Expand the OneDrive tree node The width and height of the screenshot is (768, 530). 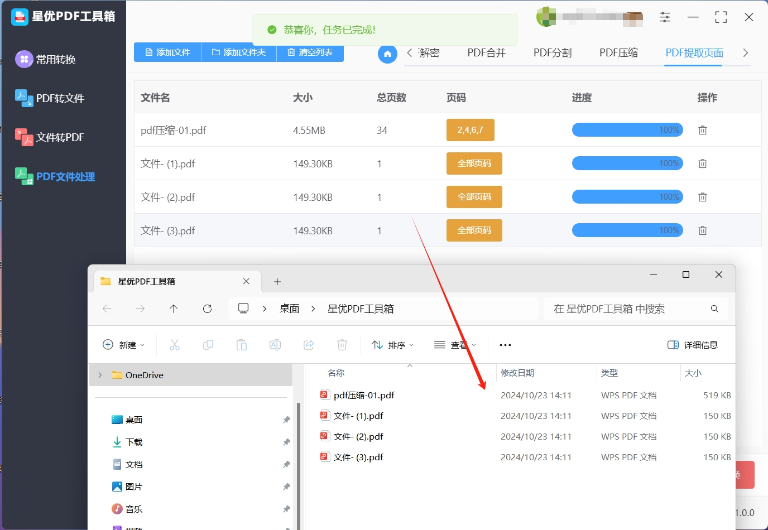(x=100, y=375)
